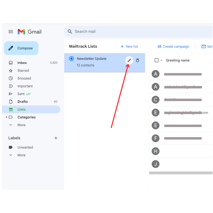Click the horizontal scrollbar below contacts
The width and height of the screenshot is (213, 213).
pos(181,173)
